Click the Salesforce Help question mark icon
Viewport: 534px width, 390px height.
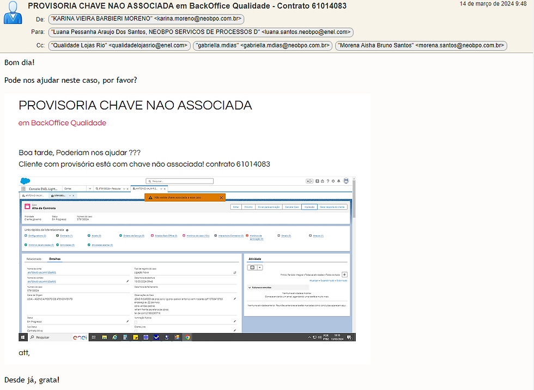pos(327,181)
